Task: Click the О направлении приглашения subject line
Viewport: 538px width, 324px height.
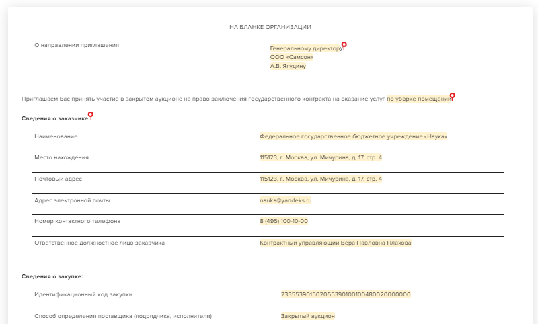Action: pyautogui.click(x=77, y=45)
